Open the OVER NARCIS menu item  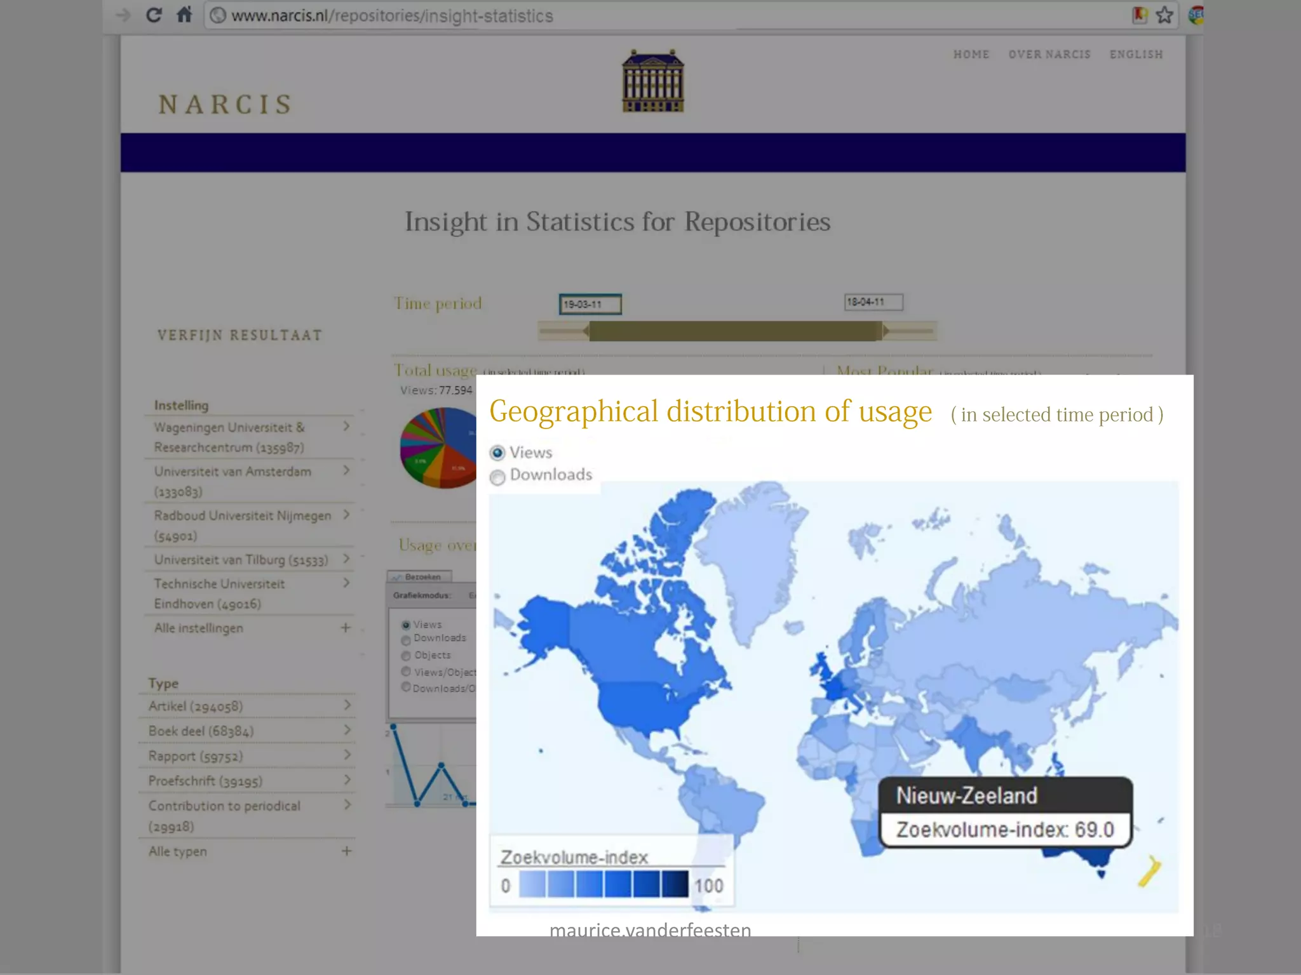click(1049, 55)
